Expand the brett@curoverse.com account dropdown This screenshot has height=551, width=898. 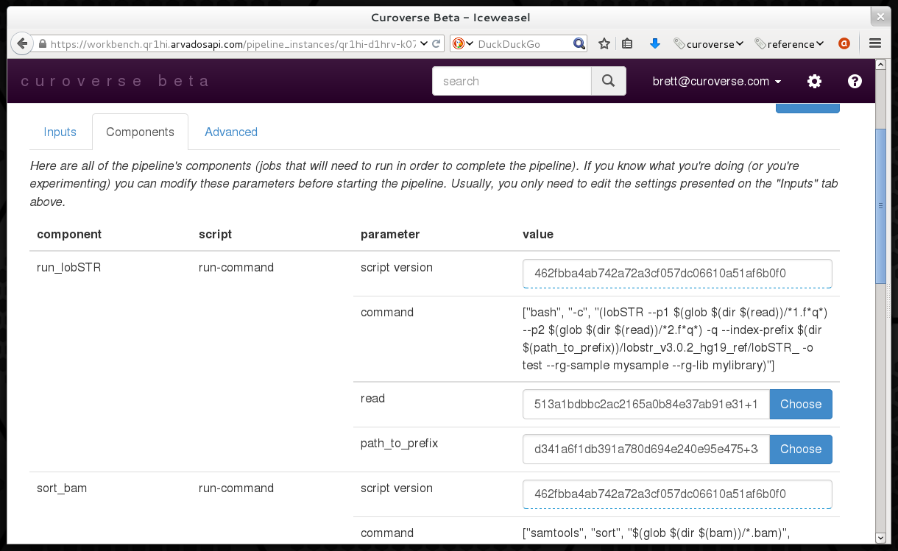pyautogui.click(x=717, y=82)
